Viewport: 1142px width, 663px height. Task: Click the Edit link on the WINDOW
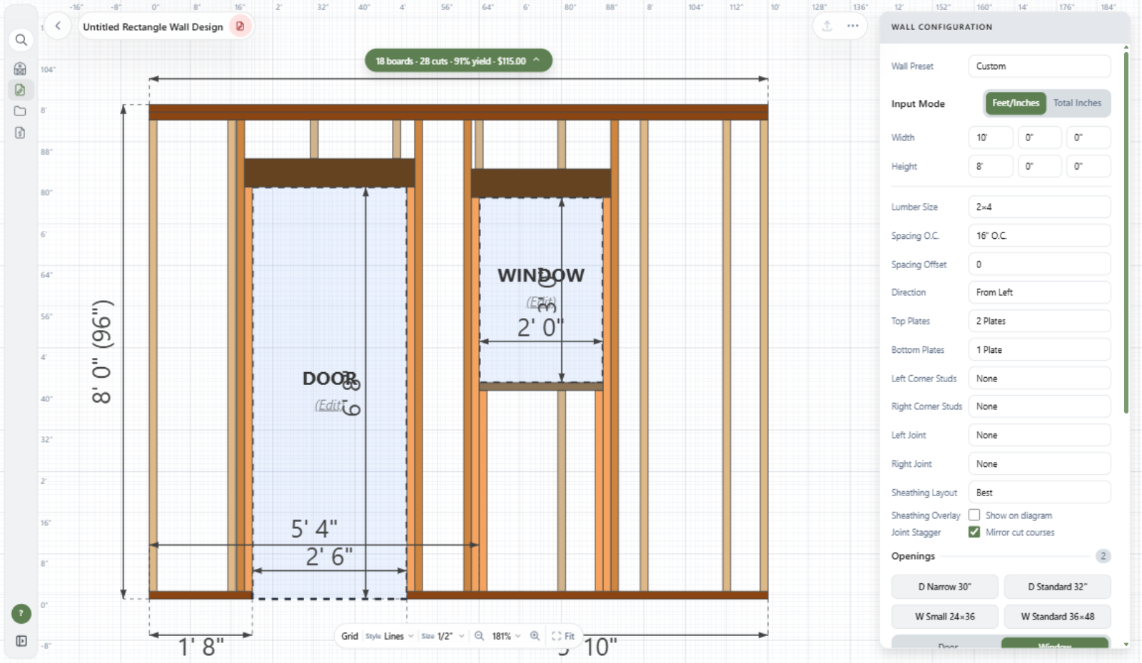pyautogui.click(x=541, y=302)
